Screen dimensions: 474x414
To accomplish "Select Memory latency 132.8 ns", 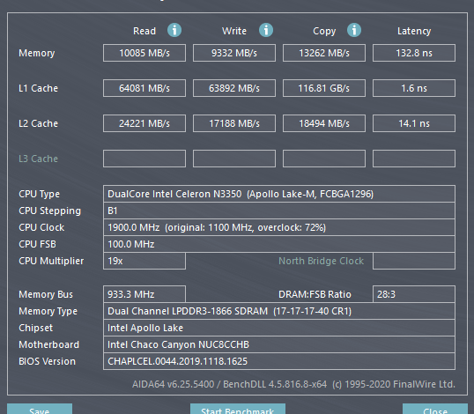I will (414, 53).
